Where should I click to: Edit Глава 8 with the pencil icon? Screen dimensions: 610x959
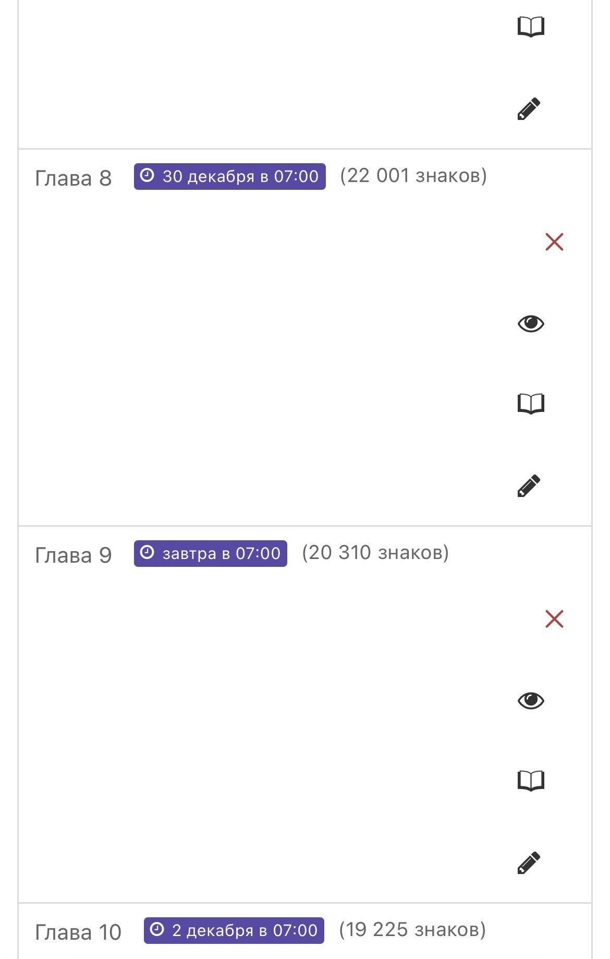529,486
